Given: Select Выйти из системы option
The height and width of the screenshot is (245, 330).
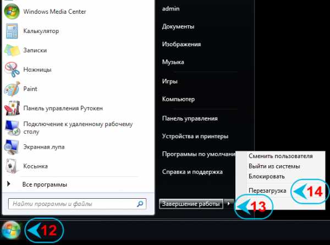Looking at the screenshot, I should coord(274,166).
